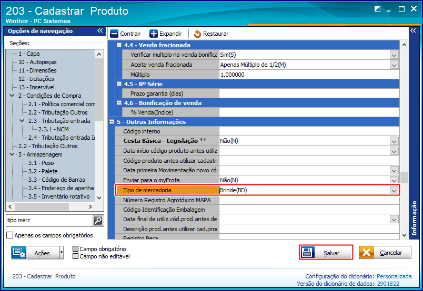Select 3.1 - Peso tree item

(41, 163)
